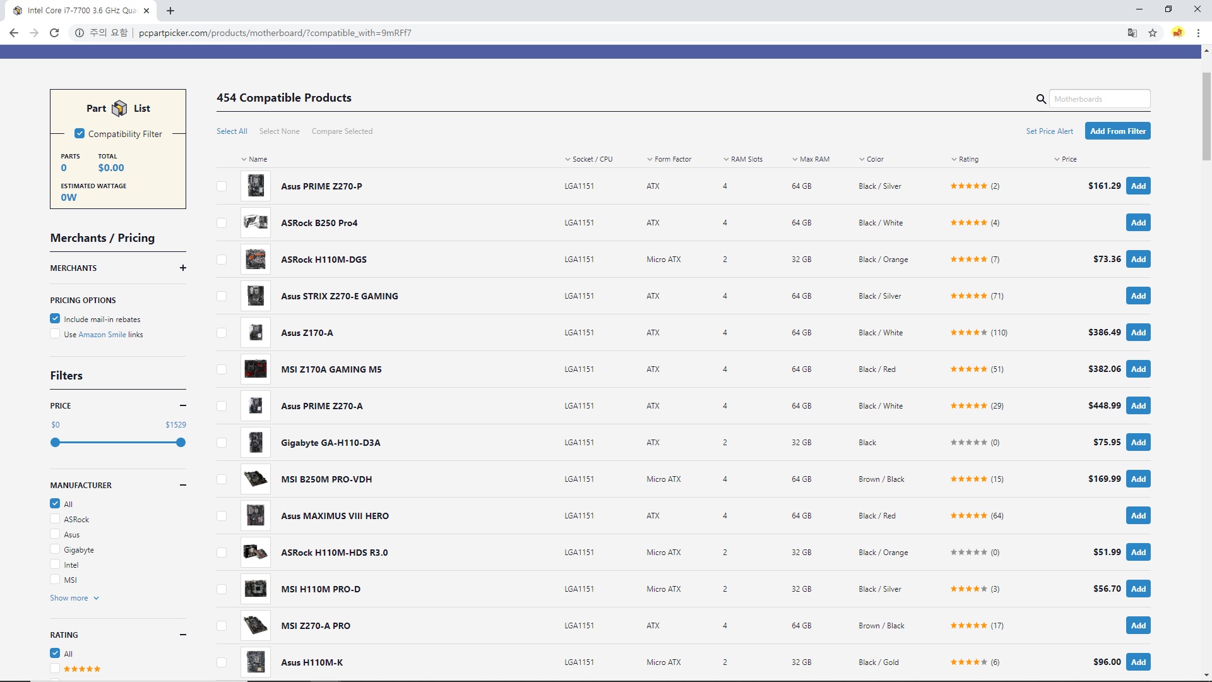Uncheck Include mail-in rebates

click(55, 319)
